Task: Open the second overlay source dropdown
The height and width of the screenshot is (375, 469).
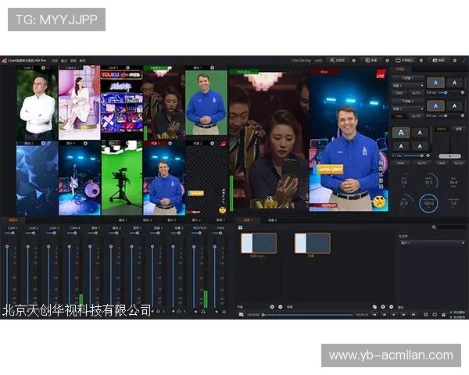Action: [408, 108]
